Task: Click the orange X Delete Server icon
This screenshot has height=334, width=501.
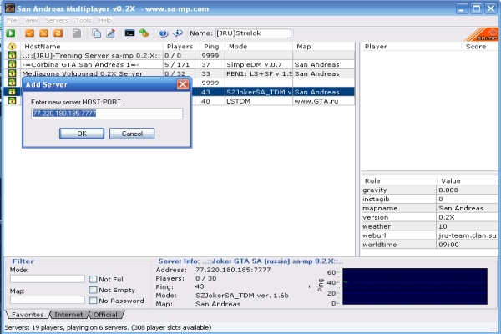Action: tap(43, 33)
